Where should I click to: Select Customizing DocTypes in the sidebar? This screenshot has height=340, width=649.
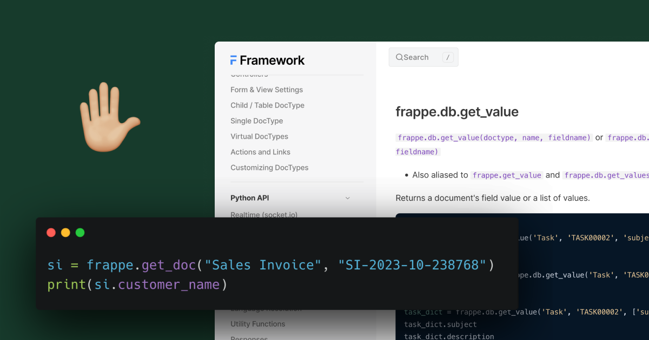269,168
